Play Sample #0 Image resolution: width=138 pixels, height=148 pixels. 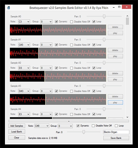115,33
